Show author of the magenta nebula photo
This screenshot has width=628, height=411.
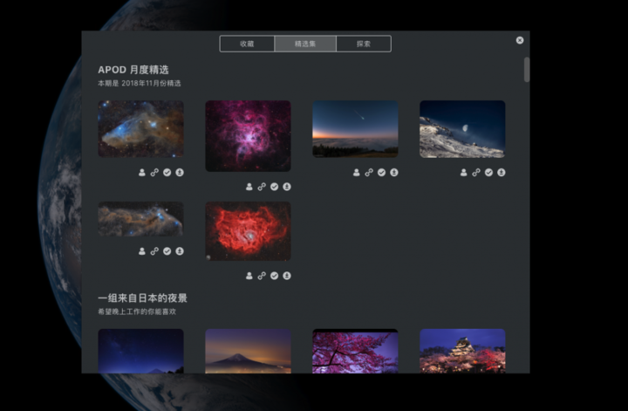point(249,187)
